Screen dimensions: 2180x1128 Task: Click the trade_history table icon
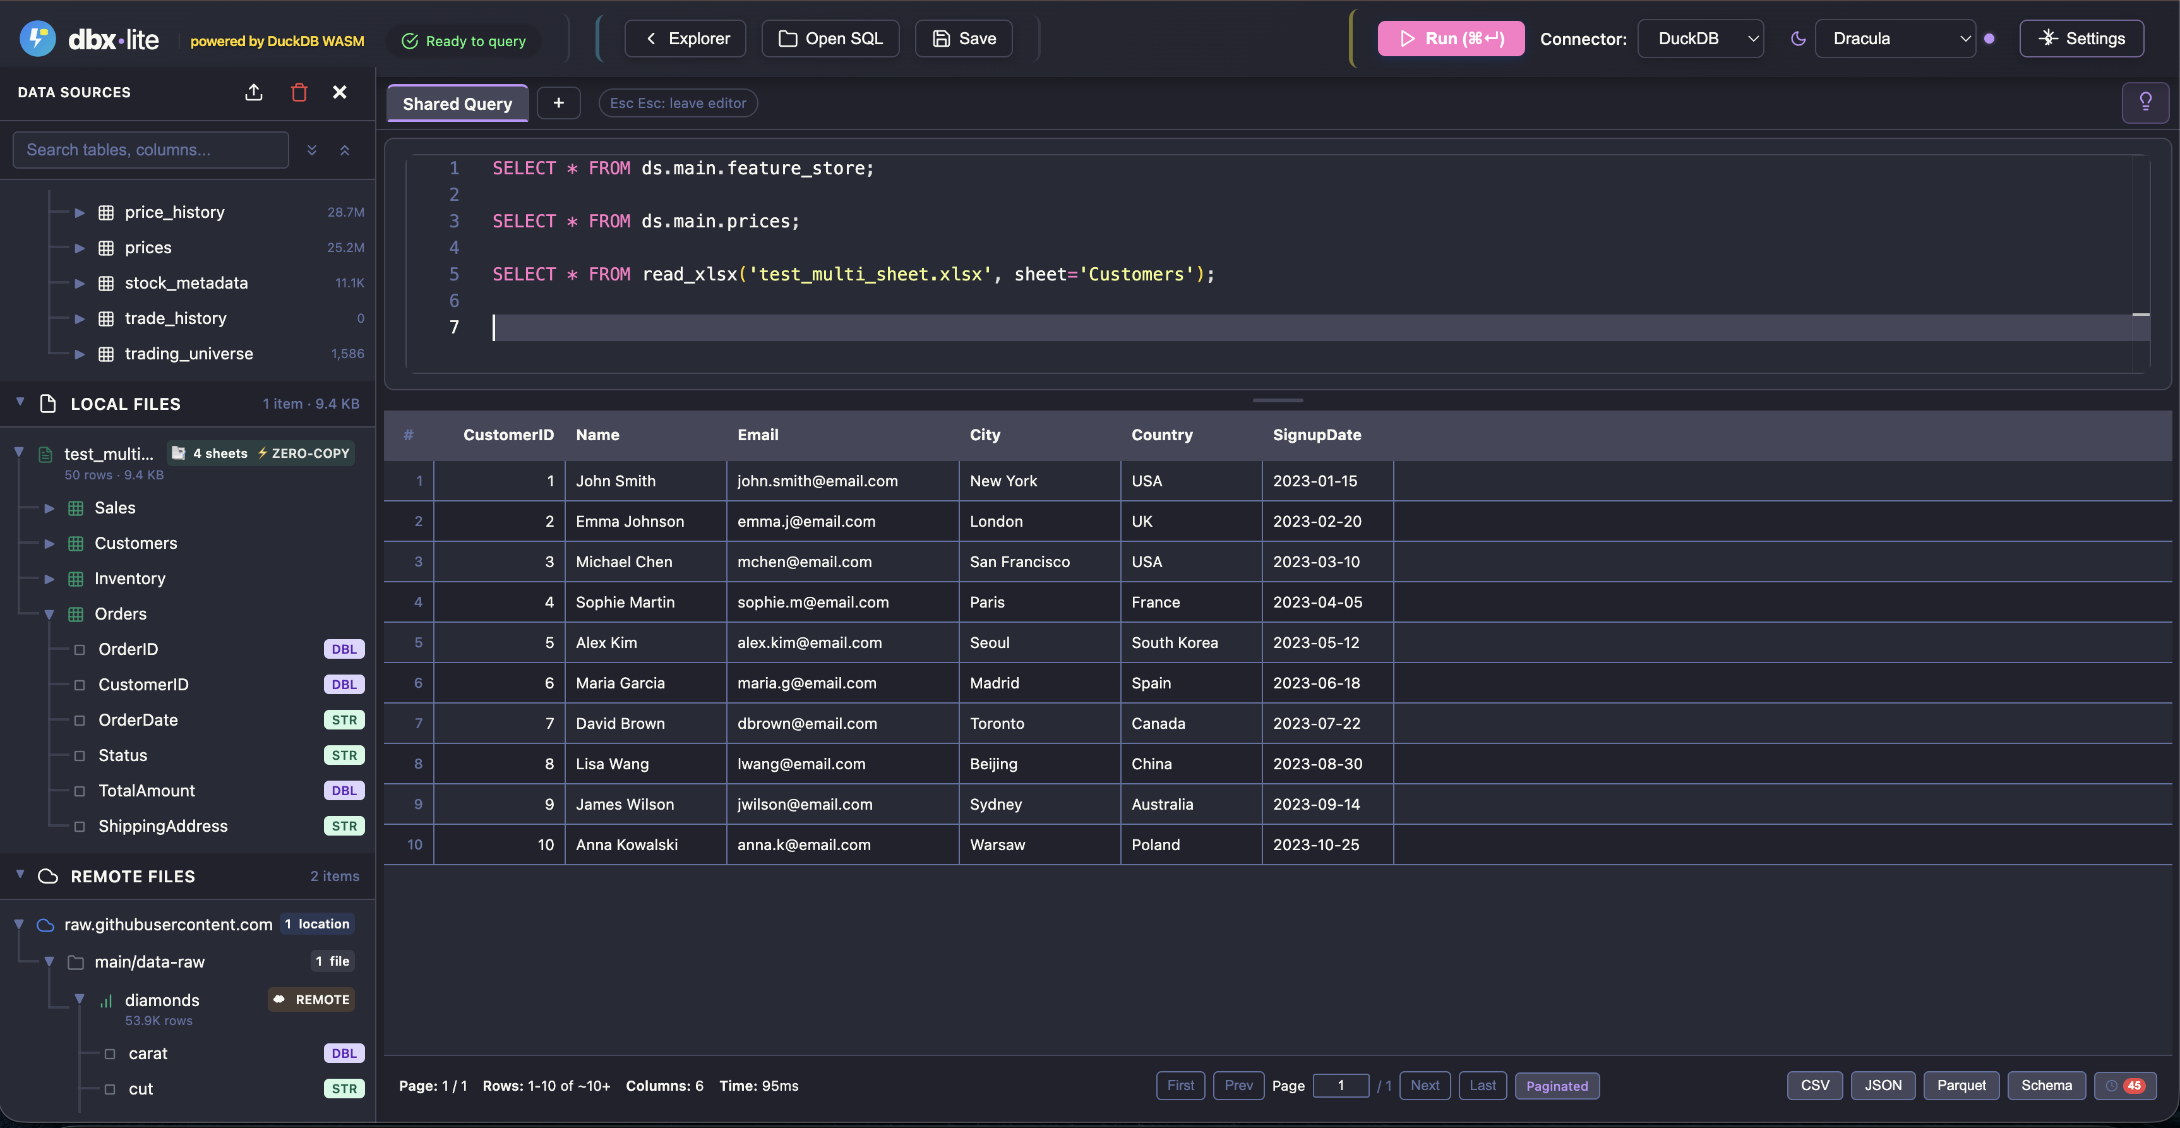pos(106,319)
